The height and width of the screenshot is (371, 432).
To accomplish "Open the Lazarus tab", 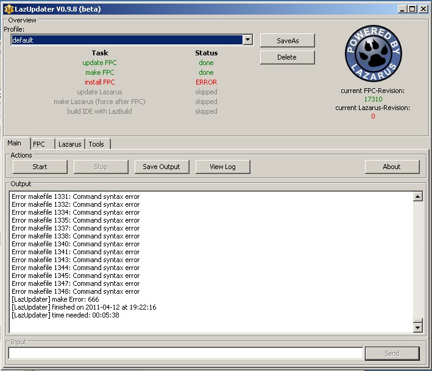I will (69, 144).
